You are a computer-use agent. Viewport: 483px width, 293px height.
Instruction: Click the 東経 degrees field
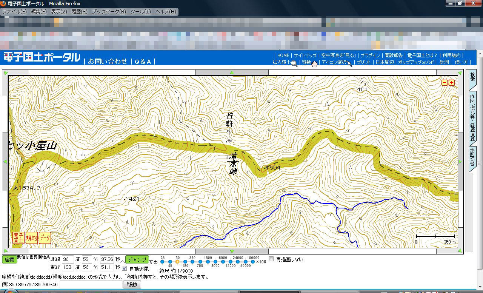(68, 267)
